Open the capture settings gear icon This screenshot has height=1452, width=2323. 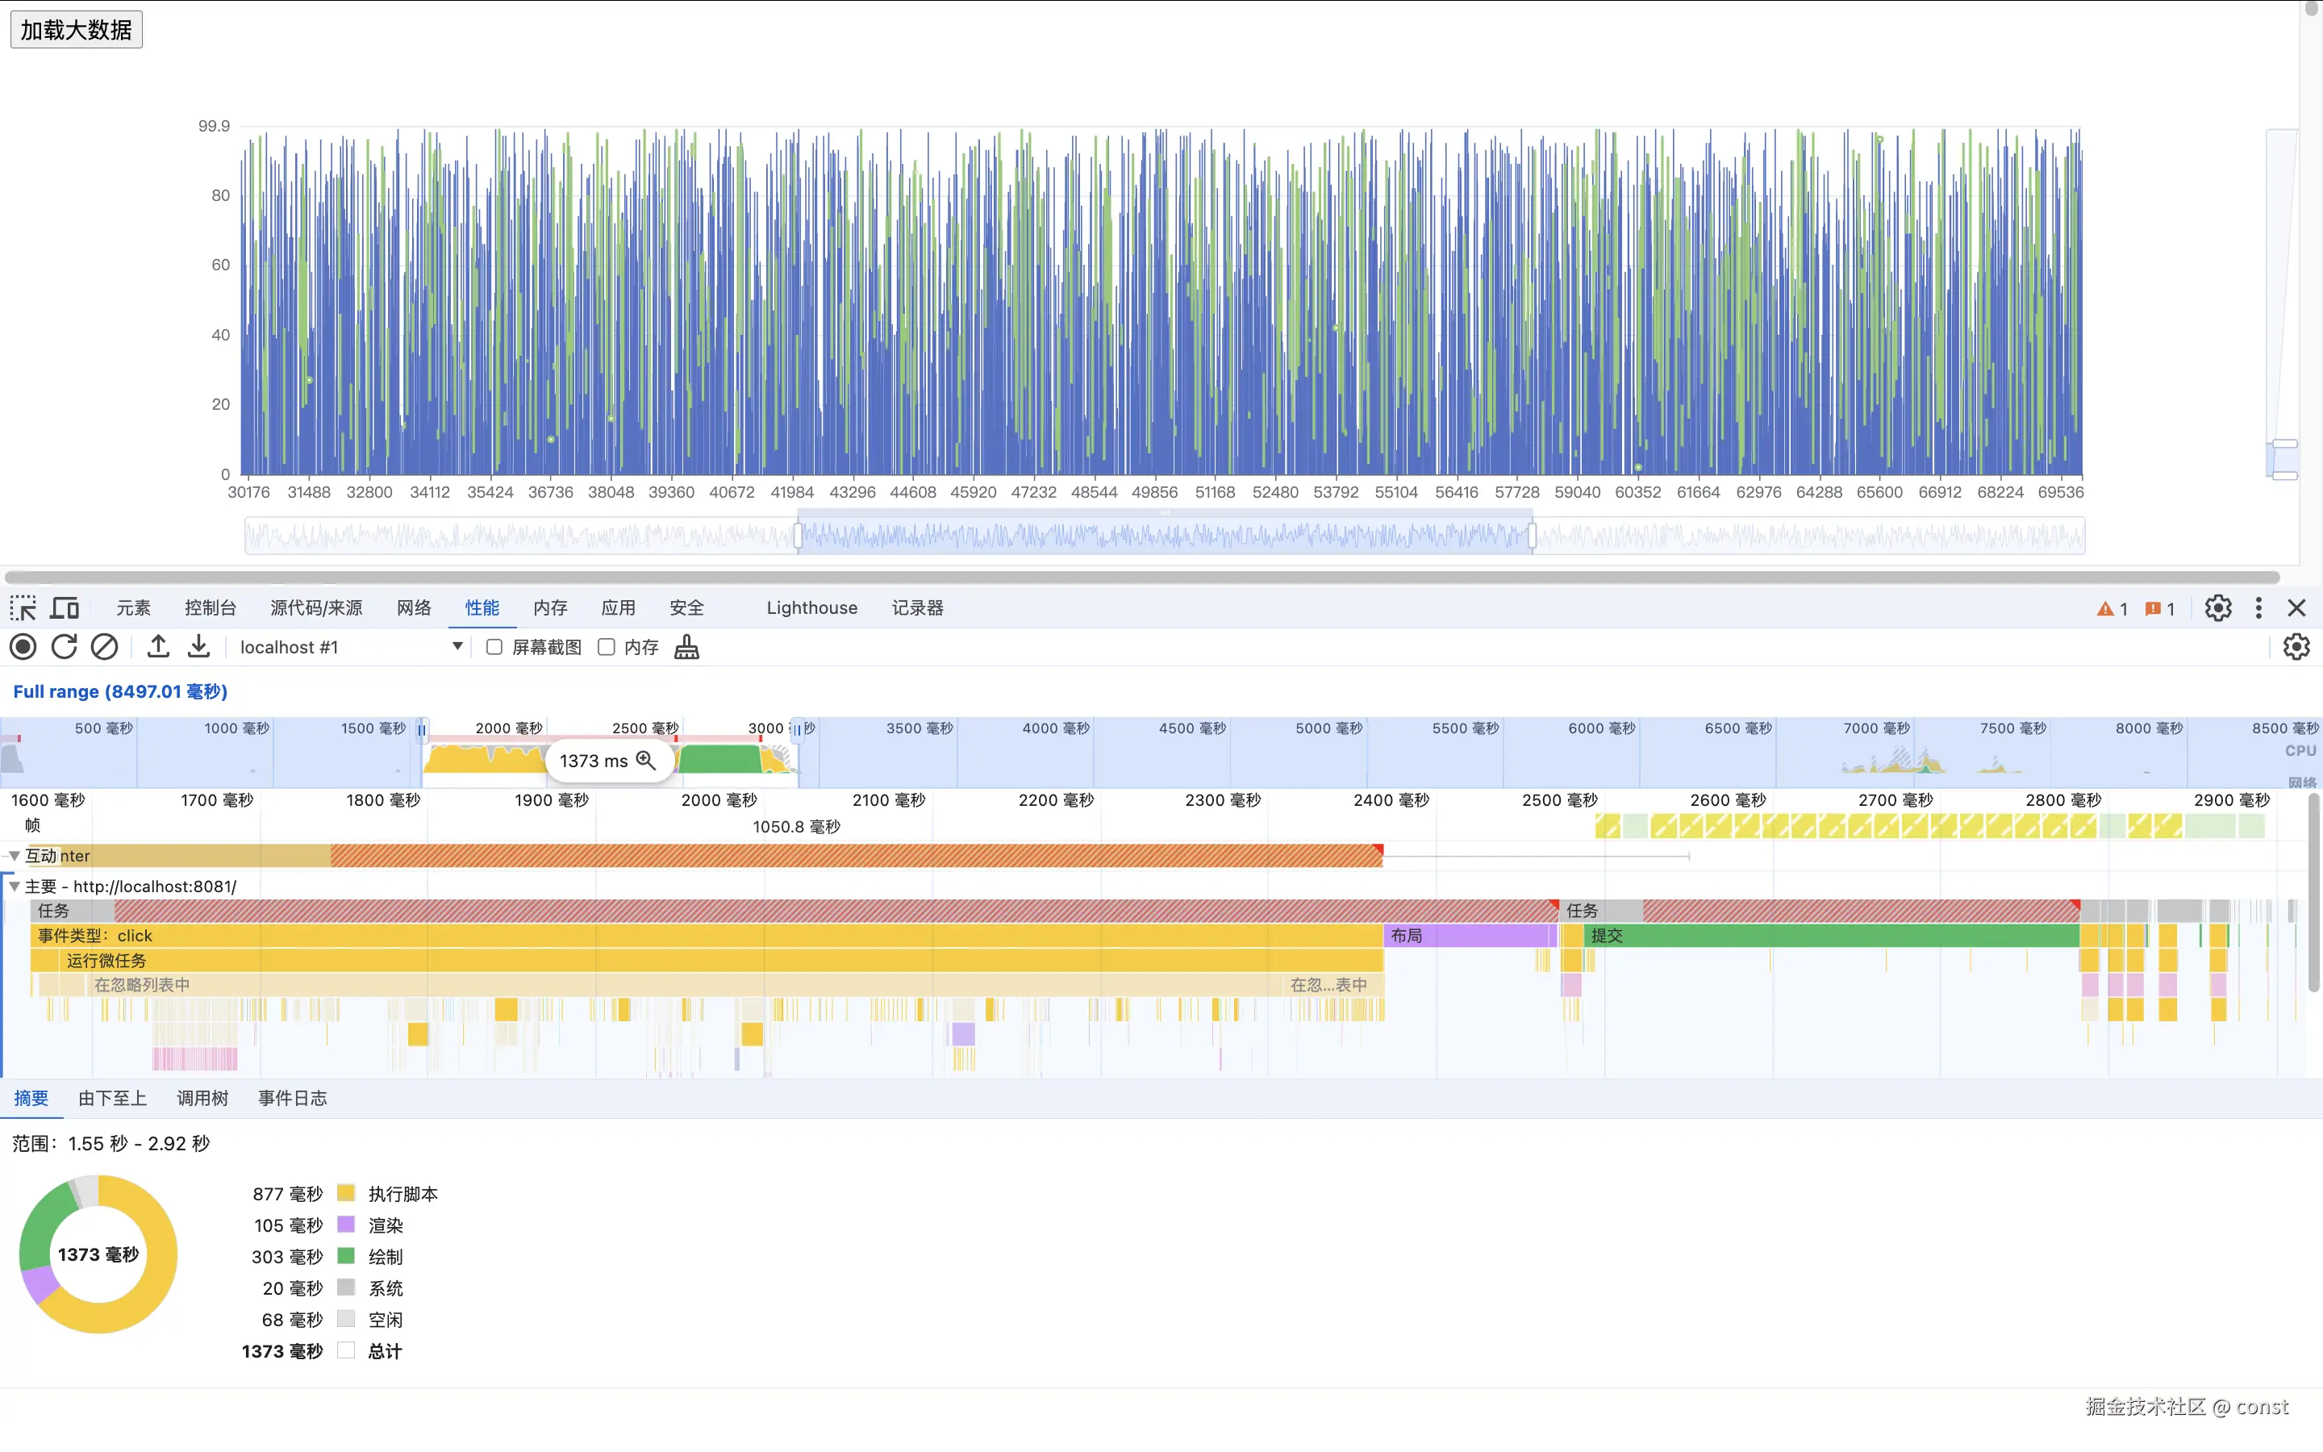pyautogui.click(x=2296, y=647)
